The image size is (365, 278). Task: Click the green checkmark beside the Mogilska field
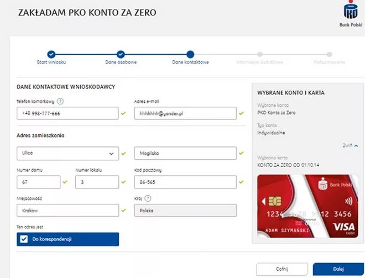(241, 153)
